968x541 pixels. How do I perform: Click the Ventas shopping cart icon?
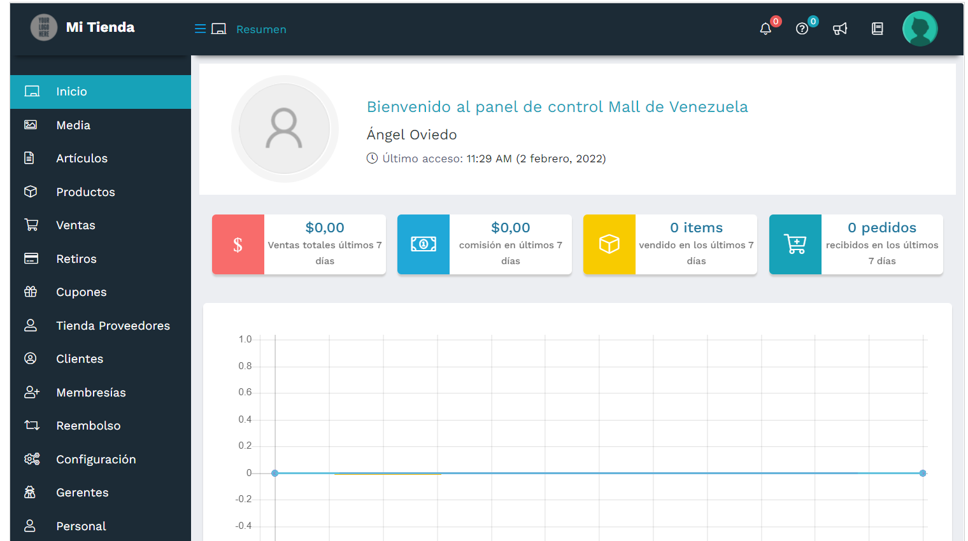pos(31,225)
